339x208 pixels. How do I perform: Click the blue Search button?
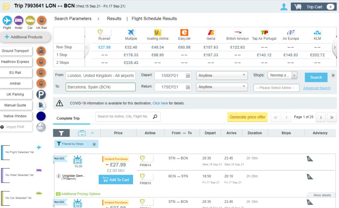pos(316,77)
